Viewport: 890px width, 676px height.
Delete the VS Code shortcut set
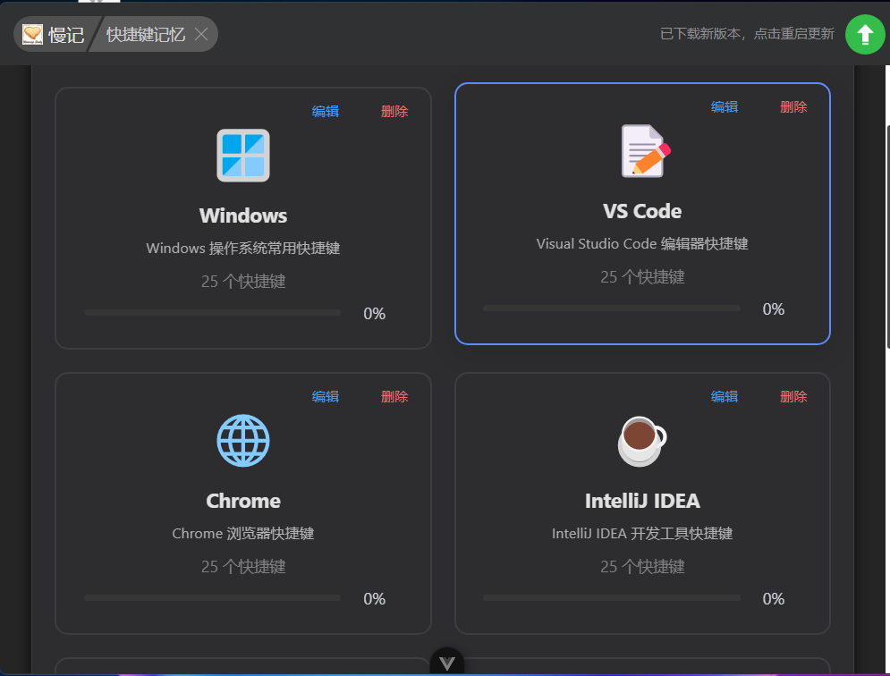[793, 106]
